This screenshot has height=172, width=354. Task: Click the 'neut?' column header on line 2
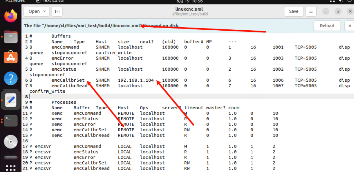[x=147, y=42]
